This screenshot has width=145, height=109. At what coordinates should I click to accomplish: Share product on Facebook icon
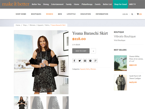[74, 61]
